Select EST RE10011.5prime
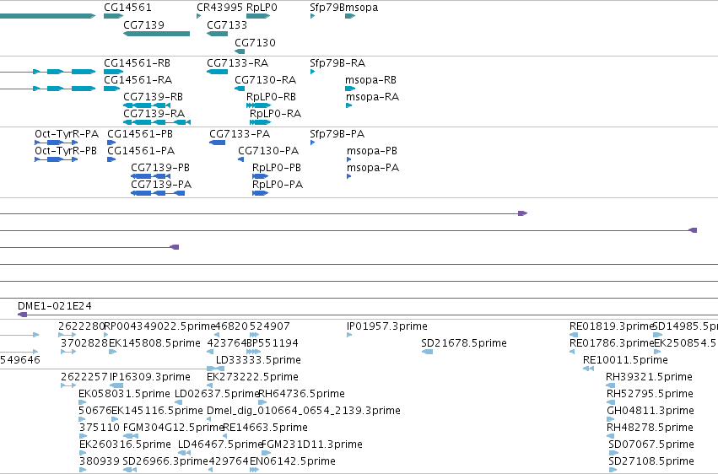 click(588, 369)
